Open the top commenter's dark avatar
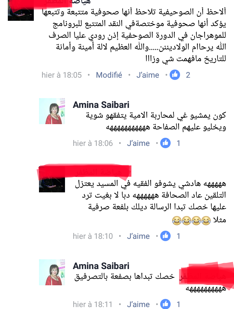 (21, 10)
